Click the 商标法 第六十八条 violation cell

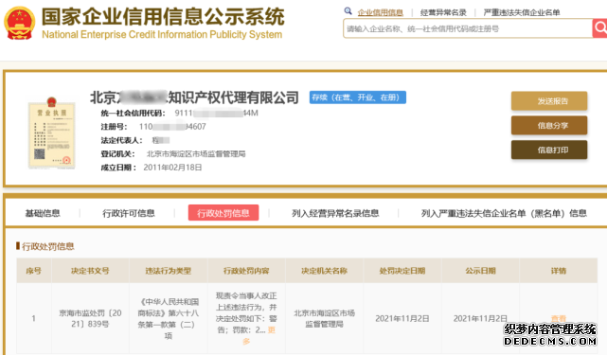168,318
